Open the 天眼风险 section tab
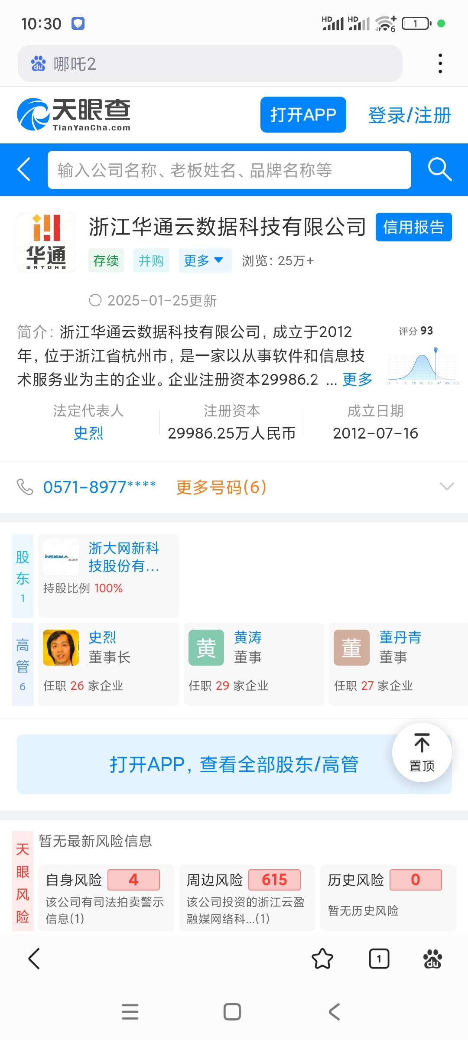 [x=23, y=882]
